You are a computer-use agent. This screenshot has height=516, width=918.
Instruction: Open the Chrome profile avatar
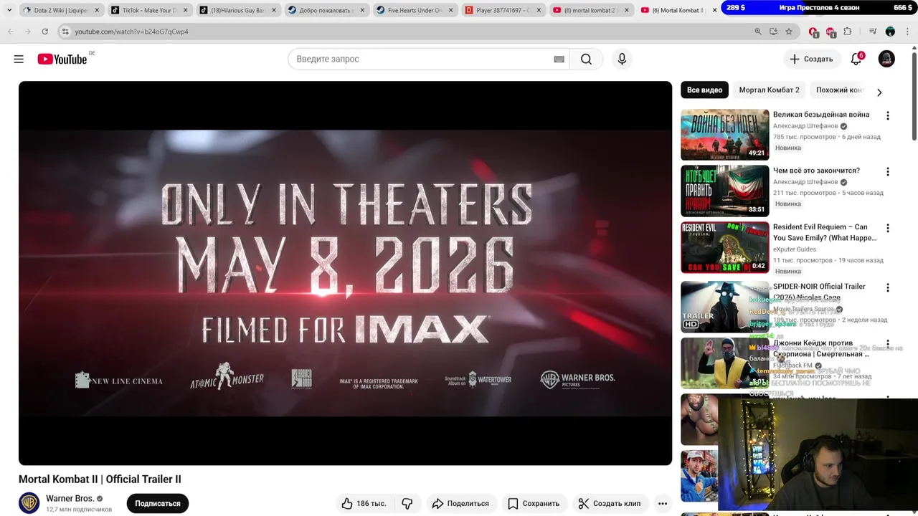890,32
